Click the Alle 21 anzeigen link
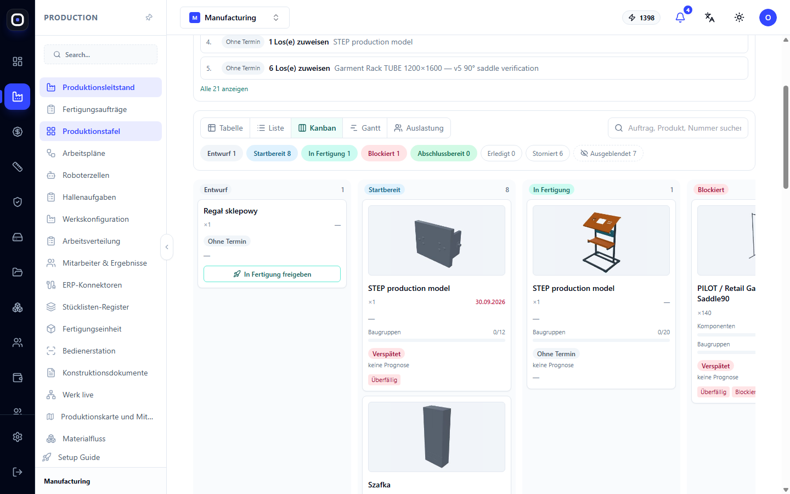Image resolution: width=790 pixels, height=494 pixels. 224,89
